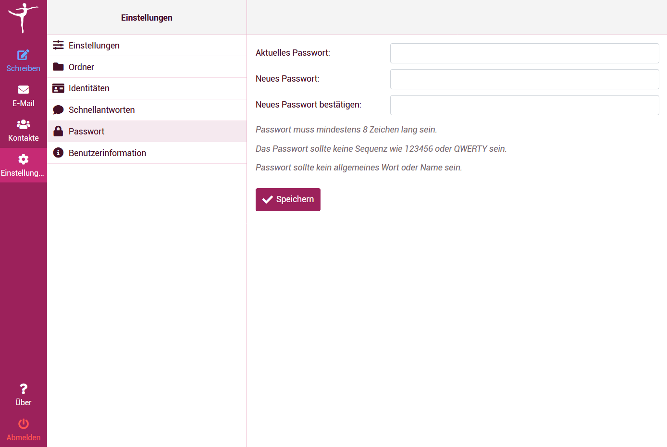667x447 pixels.
Task: Click the Schreiben pencil icon
Action: click(23, 55)
